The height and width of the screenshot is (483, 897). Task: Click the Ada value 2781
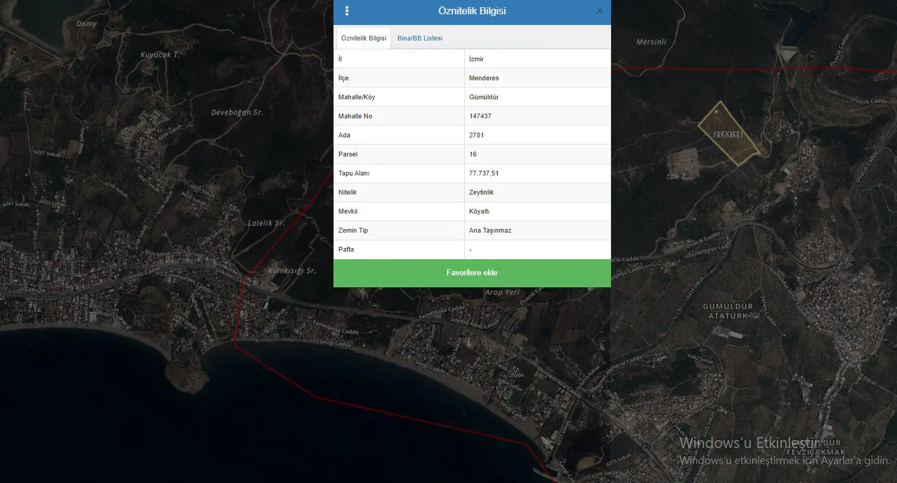coord(537,135)
